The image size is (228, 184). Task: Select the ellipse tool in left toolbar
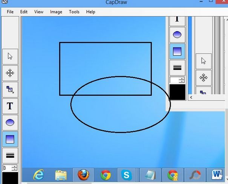click(x=10, y=123)
